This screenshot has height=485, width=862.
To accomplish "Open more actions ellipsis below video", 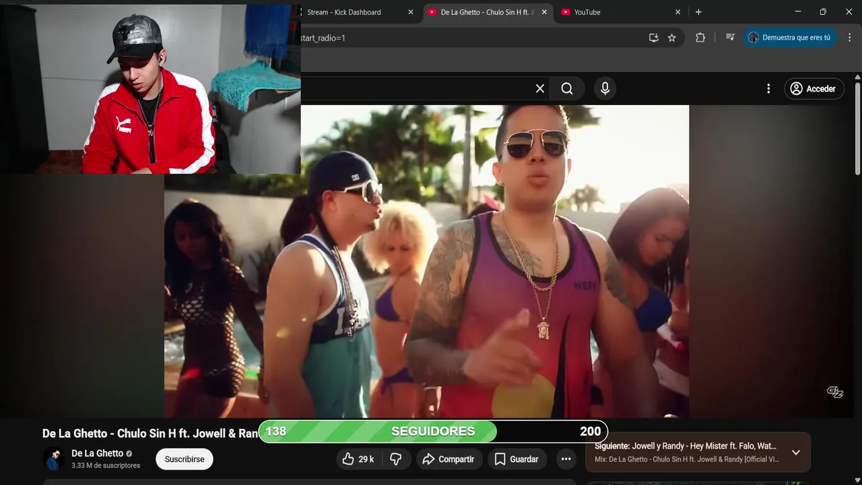I will click(x=566, y=459).
